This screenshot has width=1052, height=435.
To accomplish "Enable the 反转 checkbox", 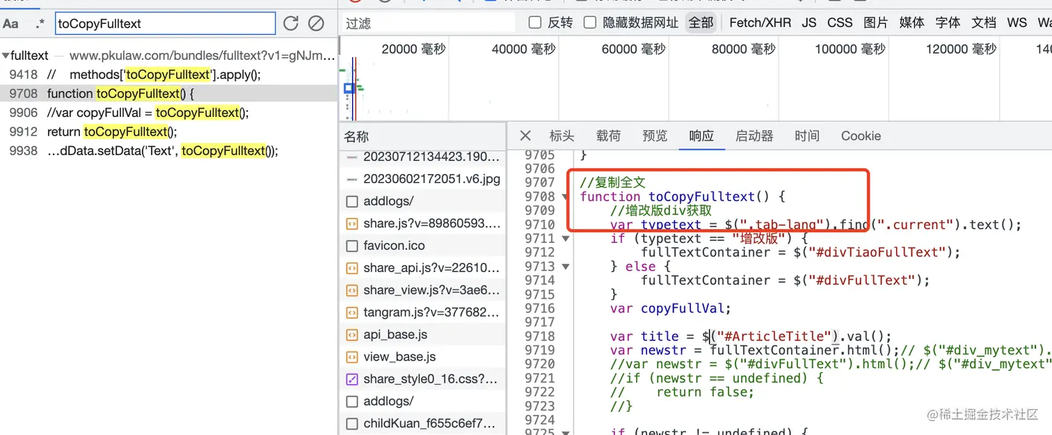I will (x=535, y=23).
